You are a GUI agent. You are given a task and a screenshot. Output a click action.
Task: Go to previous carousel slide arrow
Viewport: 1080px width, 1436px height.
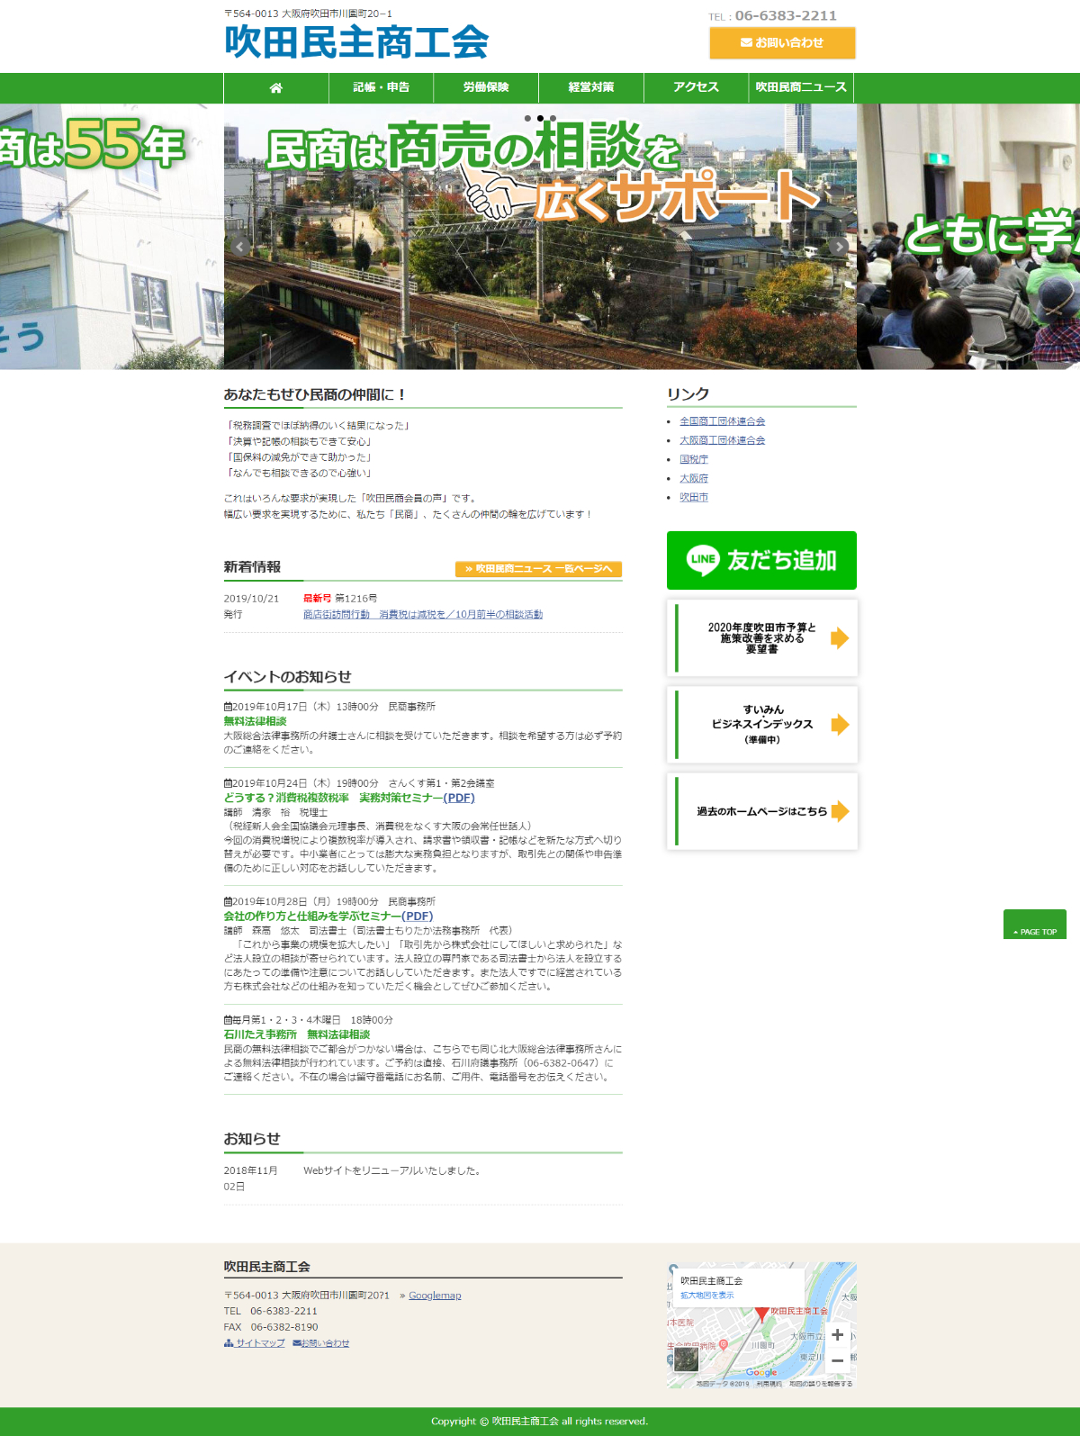(239, 246)
